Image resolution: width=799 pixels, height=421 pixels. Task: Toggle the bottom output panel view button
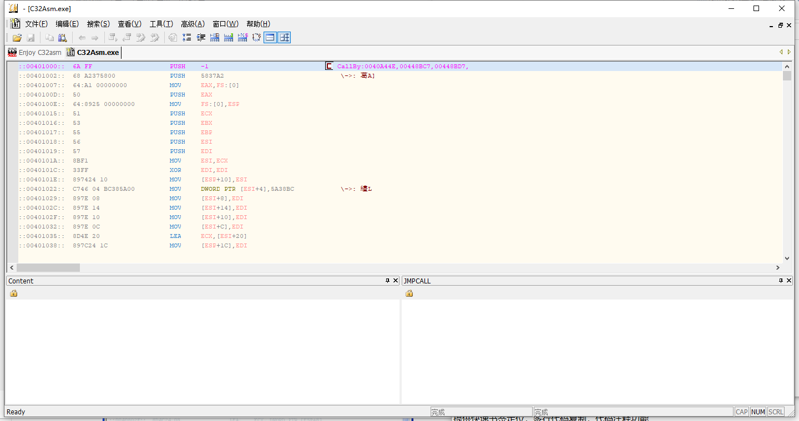pos(270,38)
